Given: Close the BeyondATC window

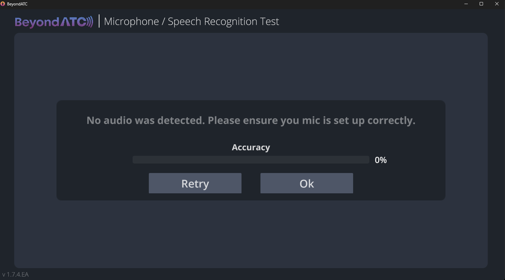Looking at the screenshot, I should [x=497, y=4].
